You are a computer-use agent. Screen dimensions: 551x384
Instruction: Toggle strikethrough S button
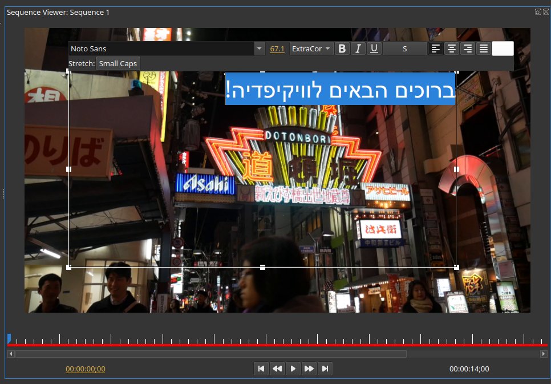click(405, 48)
